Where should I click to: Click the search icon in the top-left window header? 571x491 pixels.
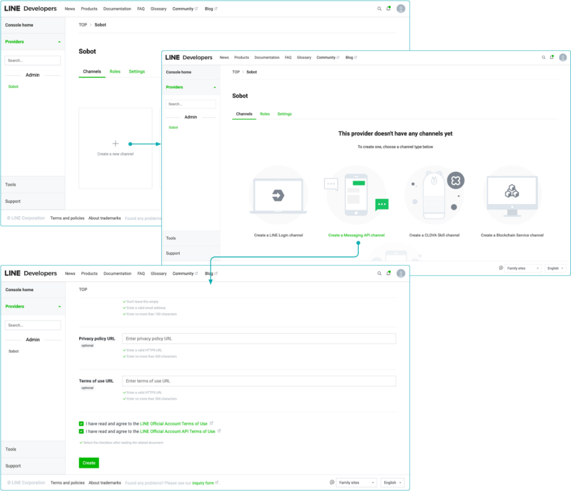pyautogui.click(x=379, y=9)
